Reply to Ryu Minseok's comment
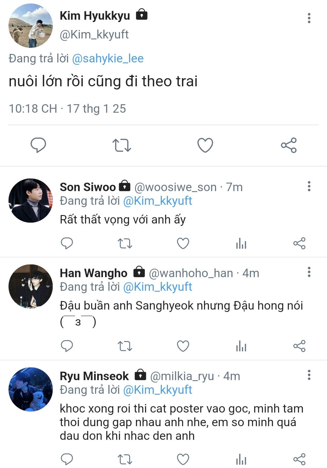The height and width of the screenshot is (468, 327). tap(67, 459)
